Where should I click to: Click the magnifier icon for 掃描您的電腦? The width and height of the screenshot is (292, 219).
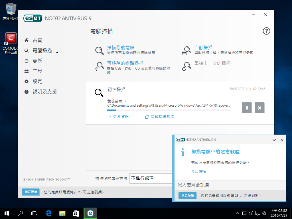[x=100, y=50]
